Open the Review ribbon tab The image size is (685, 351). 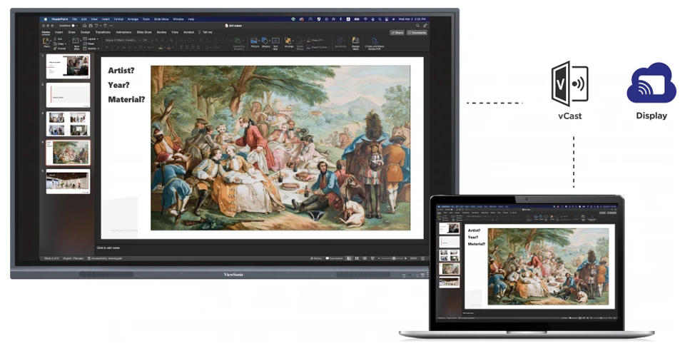(x=162, y=32)
